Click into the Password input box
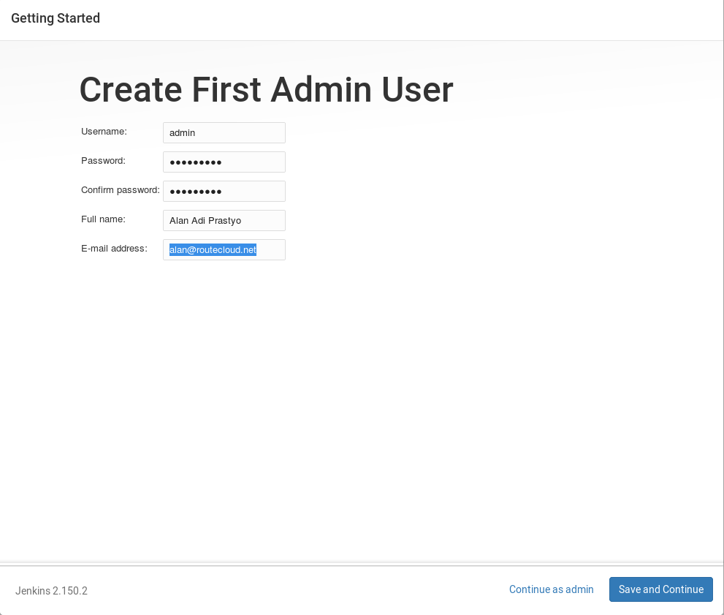This screenshot has width=724, height=615. click(x=224, y=162)
